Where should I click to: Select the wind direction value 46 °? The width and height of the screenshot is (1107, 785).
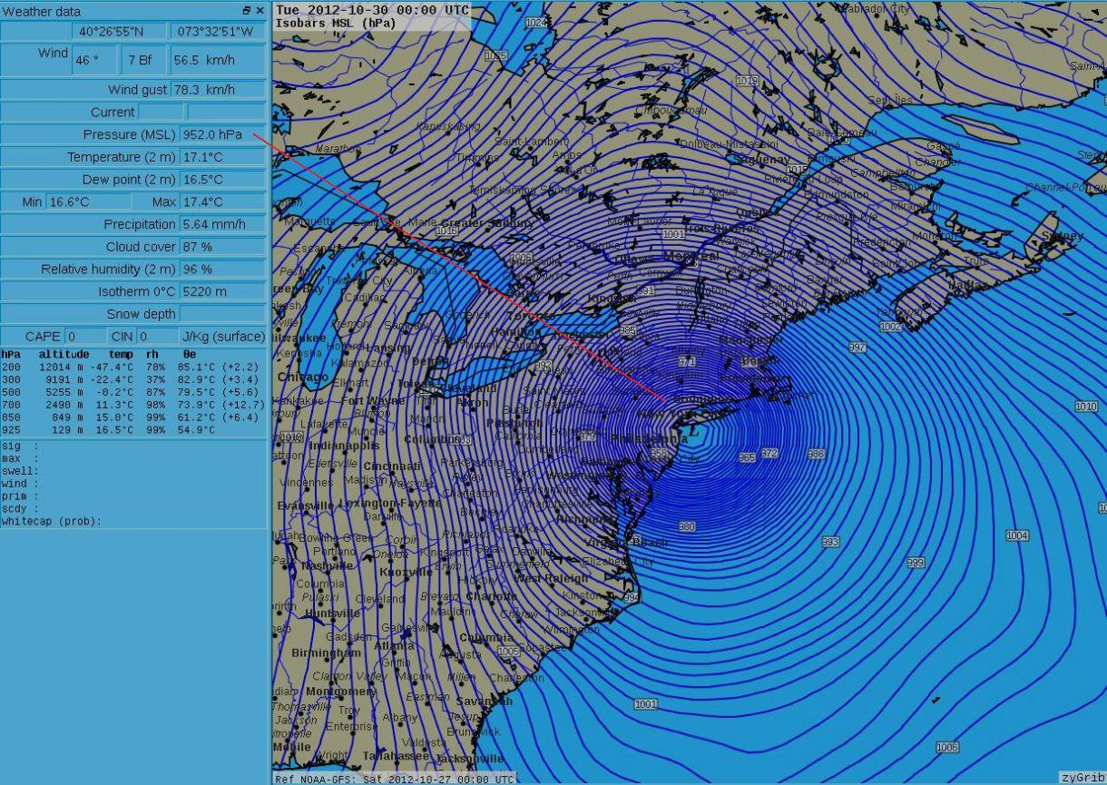95,60
